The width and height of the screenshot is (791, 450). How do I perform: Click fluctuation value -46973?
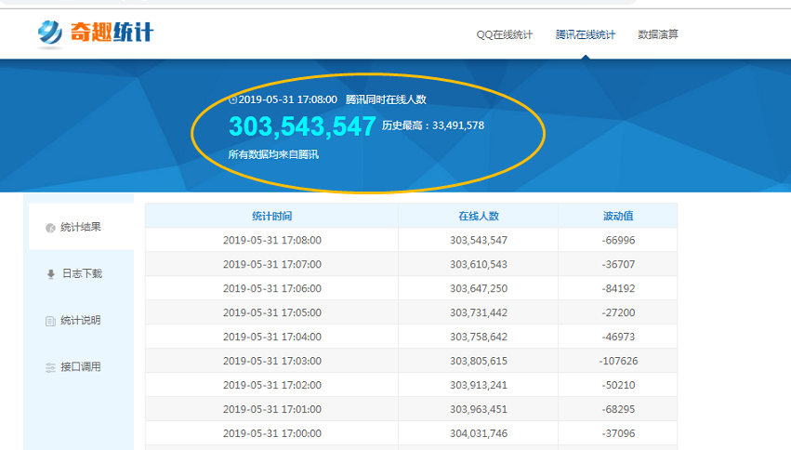click(x=618, y=337)
